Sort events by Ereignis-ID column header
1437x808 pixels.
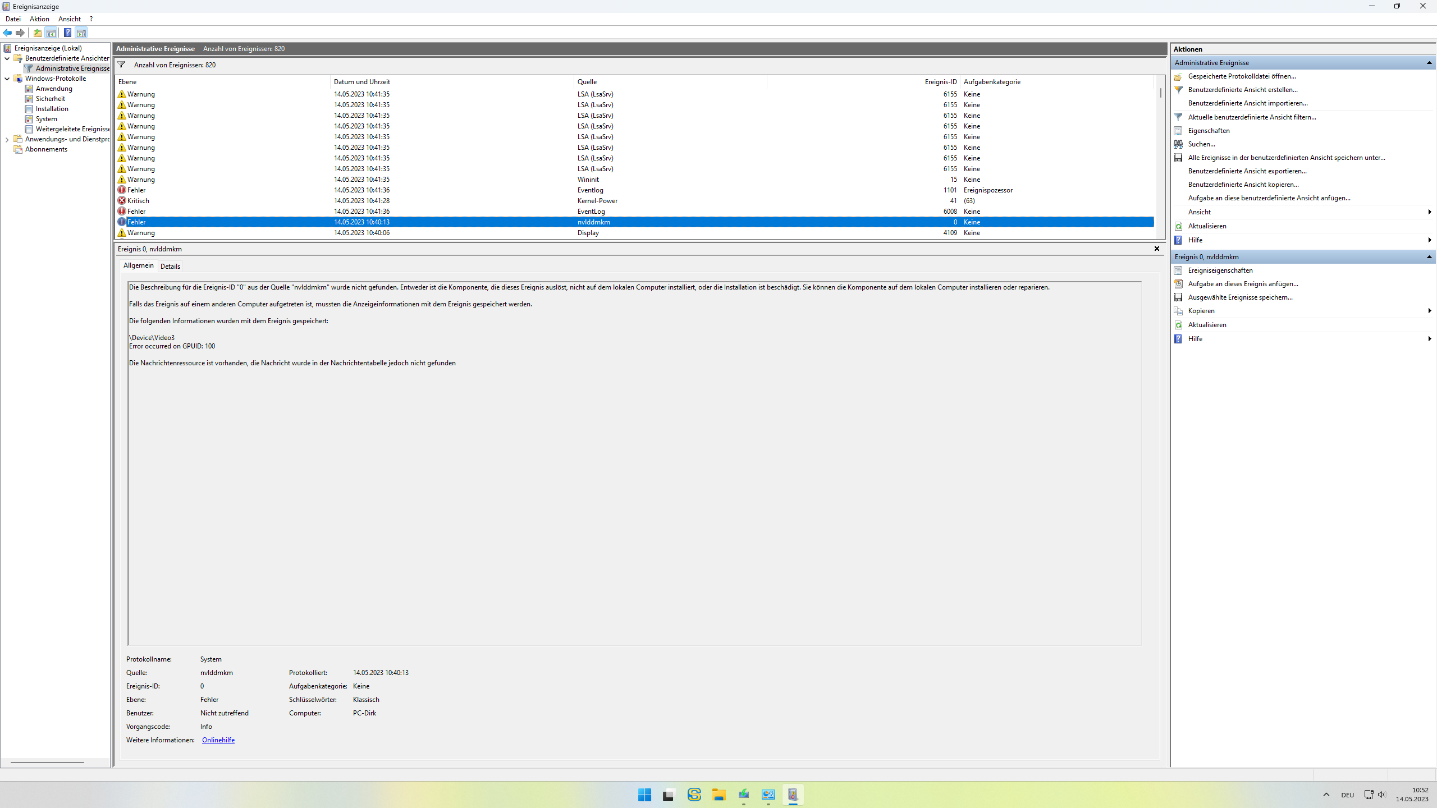click(940, 82)
